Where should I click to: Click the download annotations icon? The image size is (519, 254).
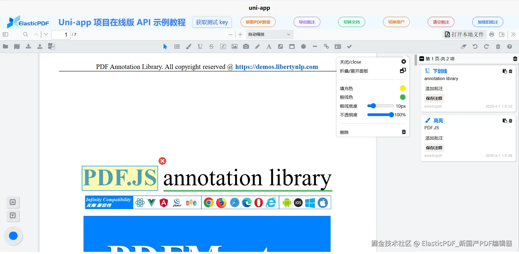pos(28,46)
